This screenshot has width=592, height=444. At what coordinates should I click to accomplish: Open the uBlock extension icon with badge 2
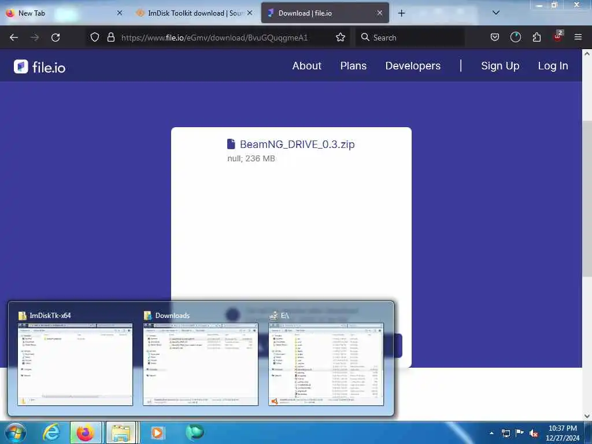pyautogui.click(x=558, y=36)
